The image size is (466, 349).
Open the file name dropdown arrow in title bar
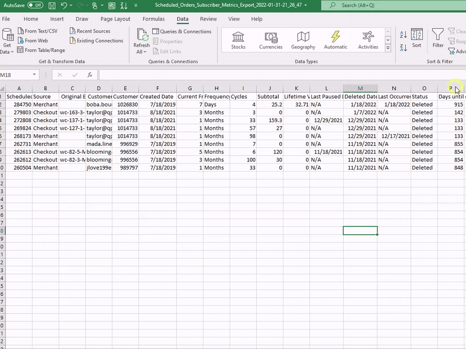pyautogui.click(x=305, y=5)
